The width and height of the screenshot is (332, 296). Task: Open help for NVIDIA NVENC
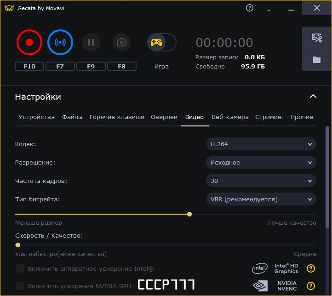pyautogui.click(x=310, y=286)
